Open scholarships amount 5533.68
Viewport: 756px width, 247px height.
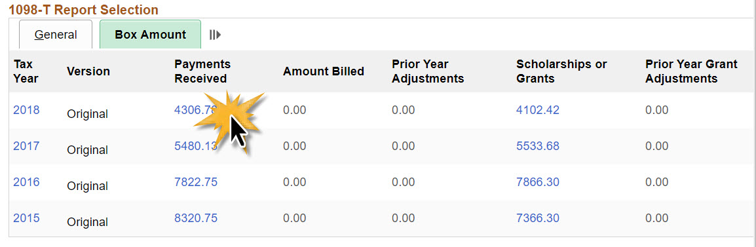click(x=538, y=145)
